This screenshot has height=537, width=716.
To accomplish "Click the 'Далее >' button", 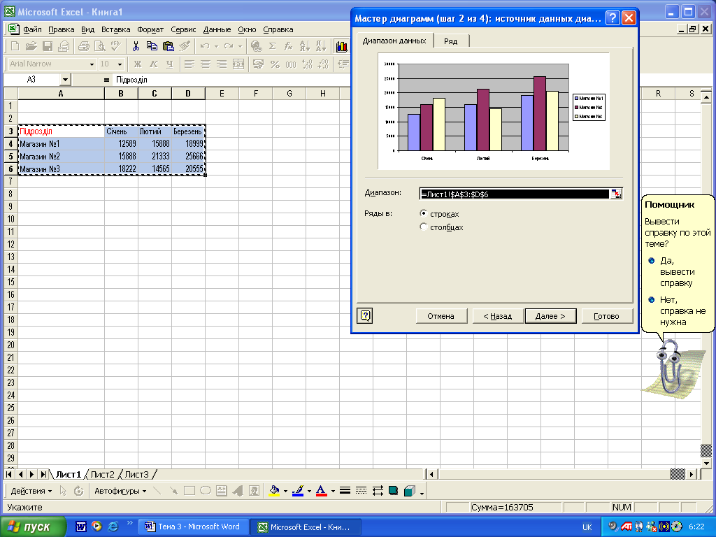I will (x=550, y=316).
